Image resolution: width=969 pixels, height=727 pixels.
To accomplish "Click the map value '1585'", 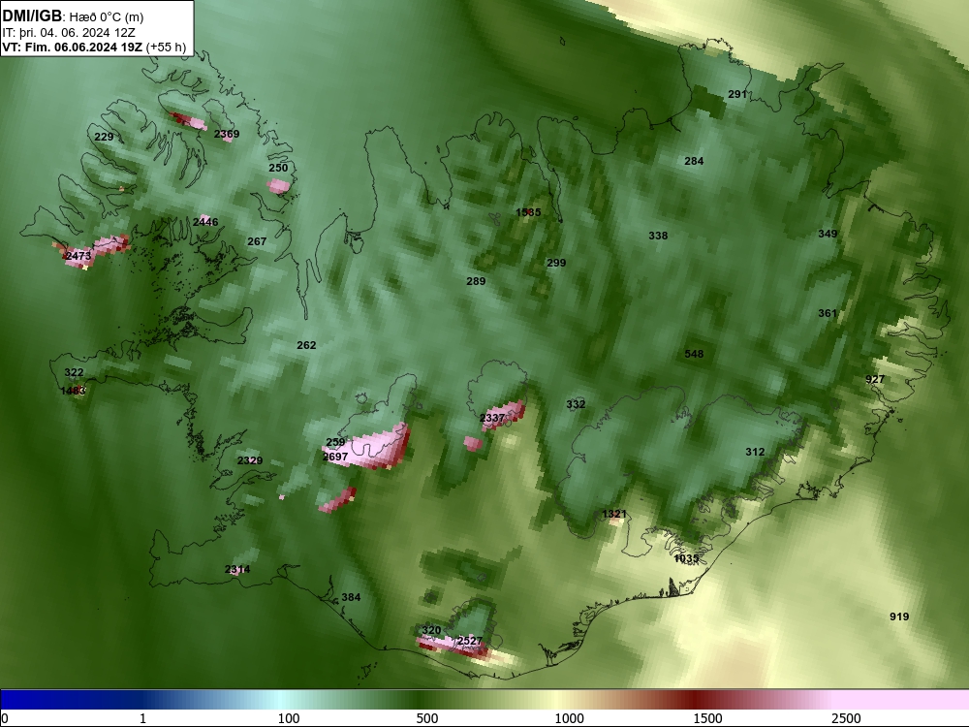I will (x=528, y=212).
